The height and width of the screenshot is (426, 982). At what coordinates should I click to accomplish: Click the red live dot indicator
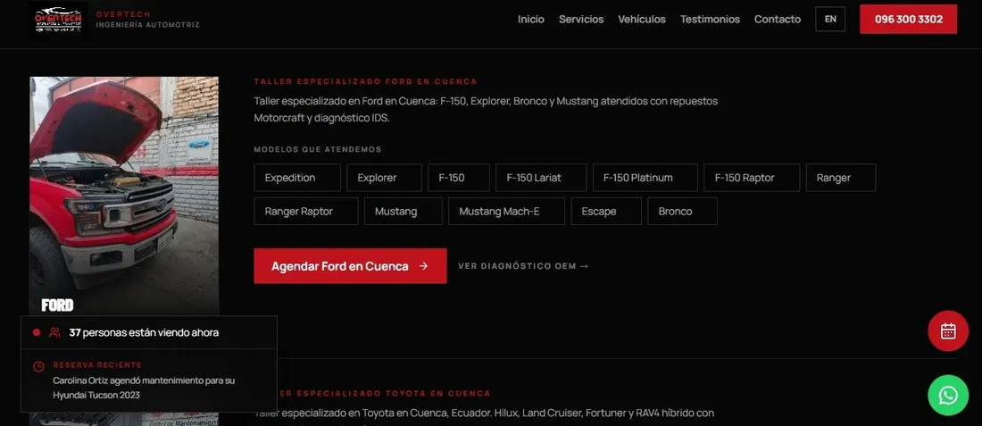37,332
